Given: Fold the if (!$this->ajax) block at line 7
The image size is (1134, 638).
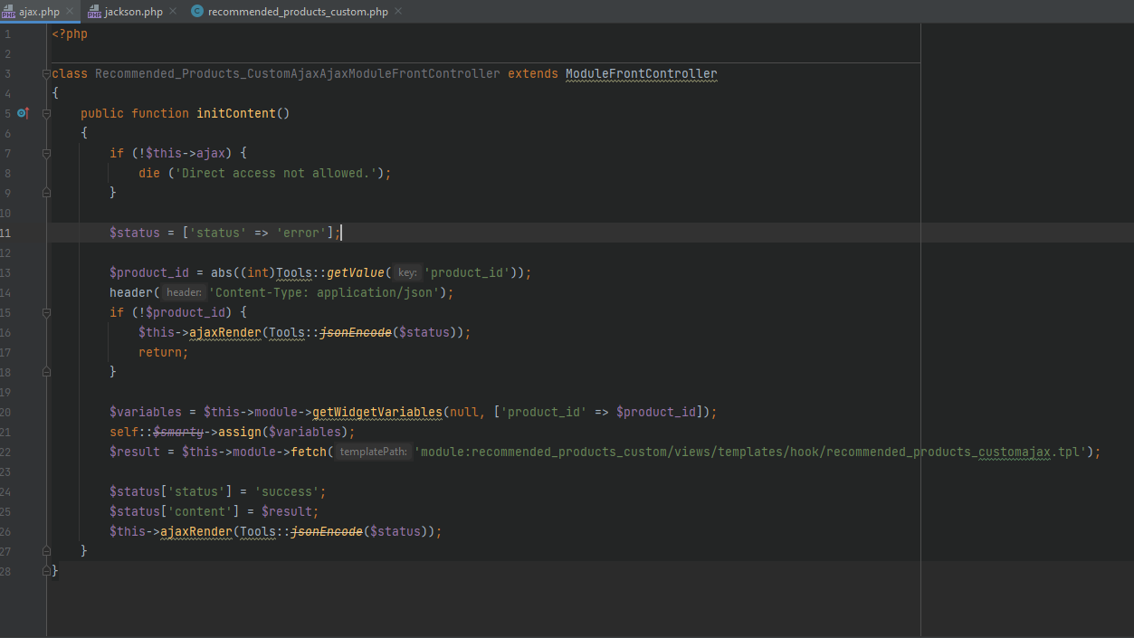Looking at the screenshot, I should click(46, 153).
